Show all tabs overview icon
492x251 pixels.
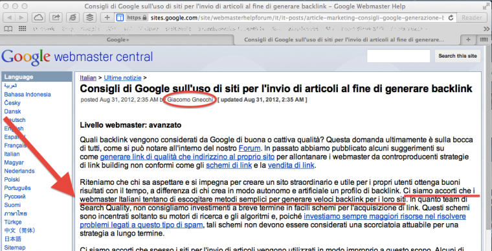tap(484, 40)
